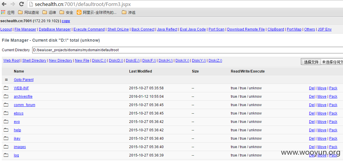Open the 阿里云 bookmark

click(x=97, y=12)
